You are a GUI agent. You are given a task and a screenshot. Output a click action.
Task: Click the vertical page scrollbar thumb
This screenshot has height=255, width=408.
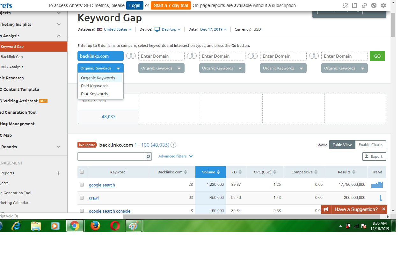point(393,25)
